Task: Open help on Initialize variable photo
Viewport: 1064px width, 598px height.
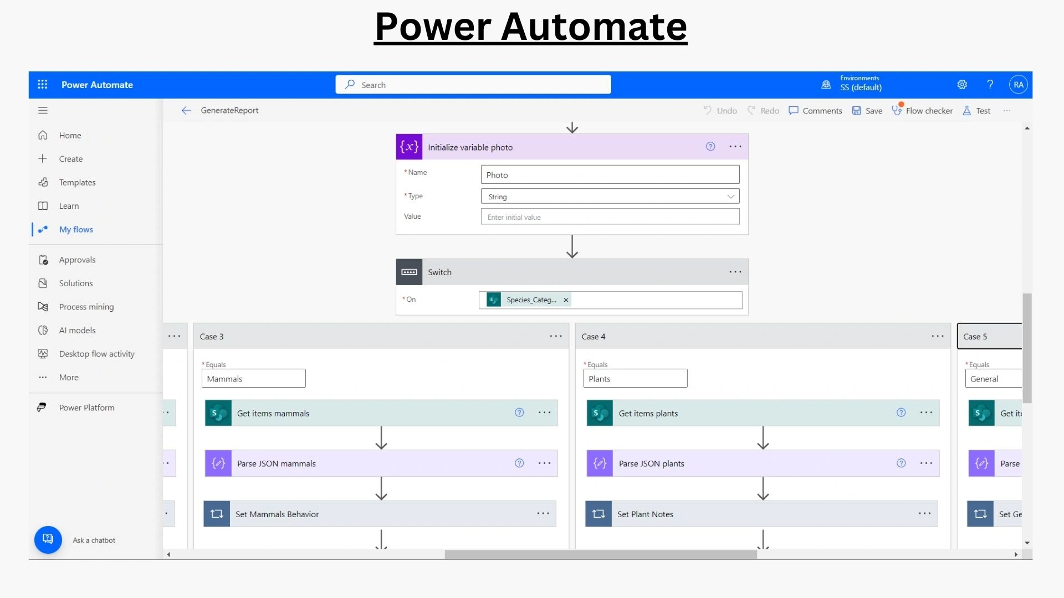Action: point(710,147)
